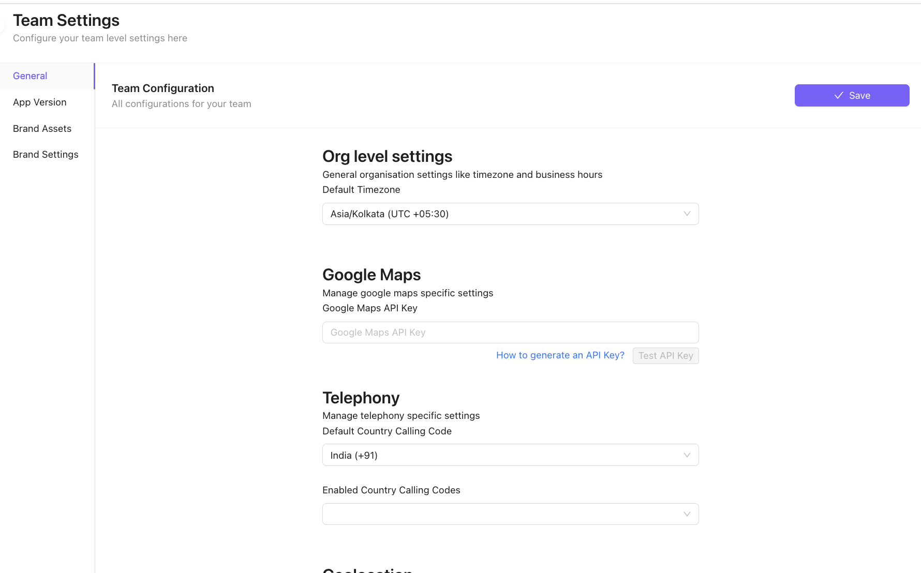This screenshot has height=573, width=921.
Task: Click 'Configure your team level settings here' subtitle
Action: pos(100,38)
